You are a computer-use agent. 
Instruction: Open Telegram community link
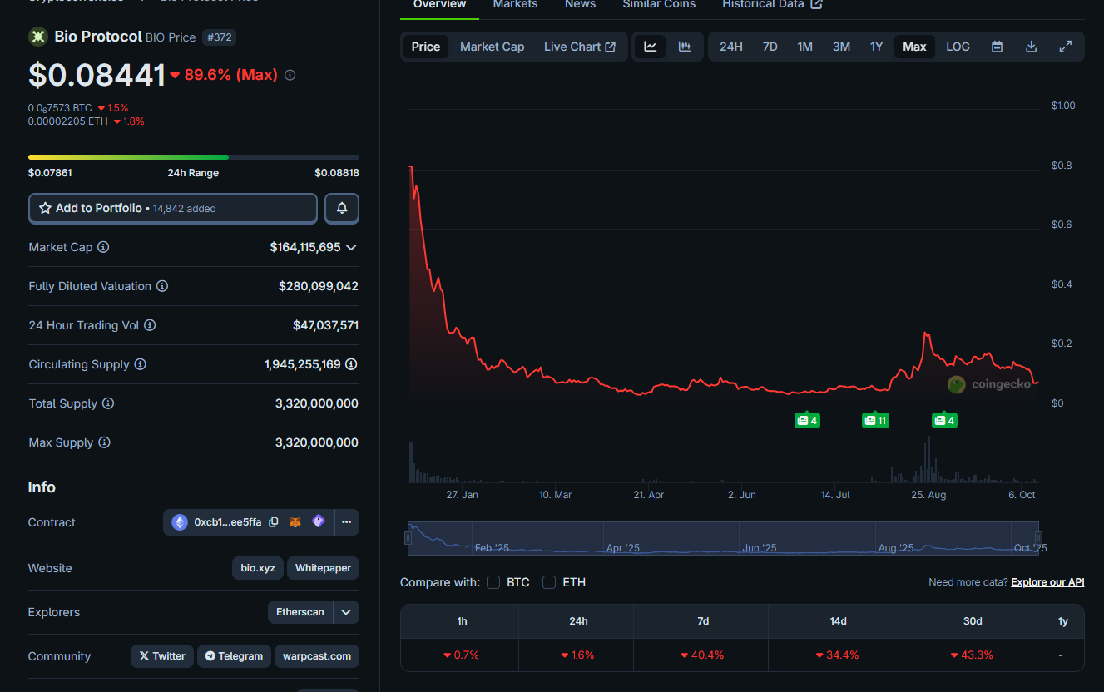tap(235, 656)
